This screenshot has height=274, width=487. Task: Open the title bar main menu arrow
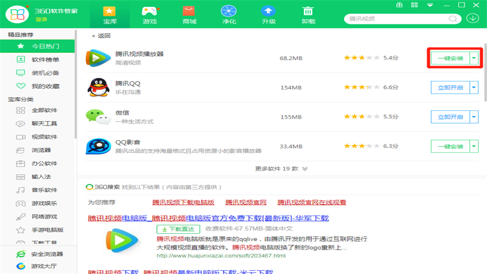coord(430,5)
